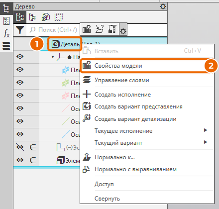Screen dimensions: 219x209
Task: Click the funnel filter icon
Action: point(20,30)
